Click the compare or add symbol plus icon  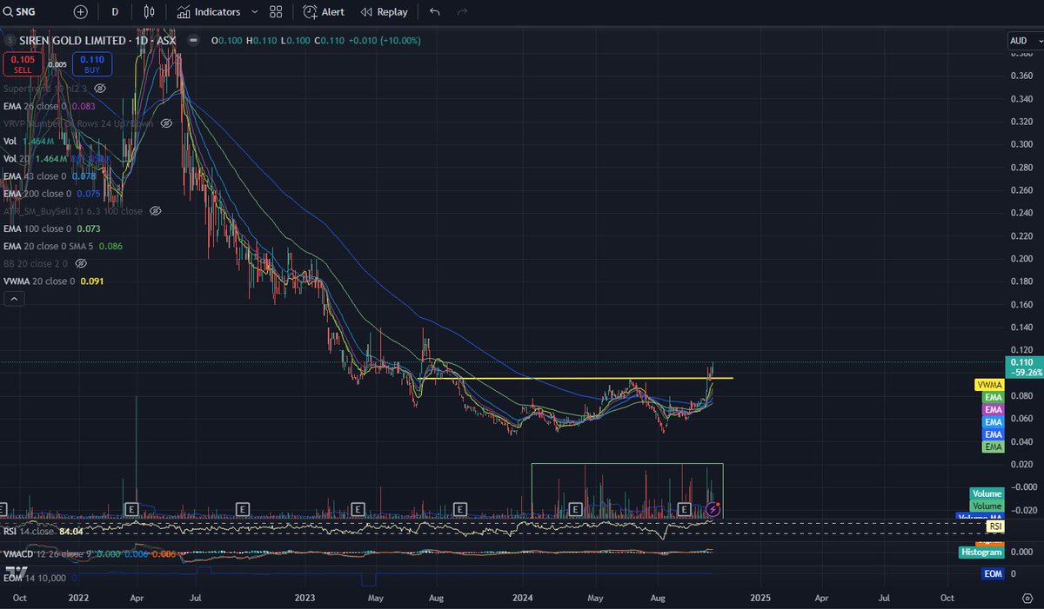[81, 12]
